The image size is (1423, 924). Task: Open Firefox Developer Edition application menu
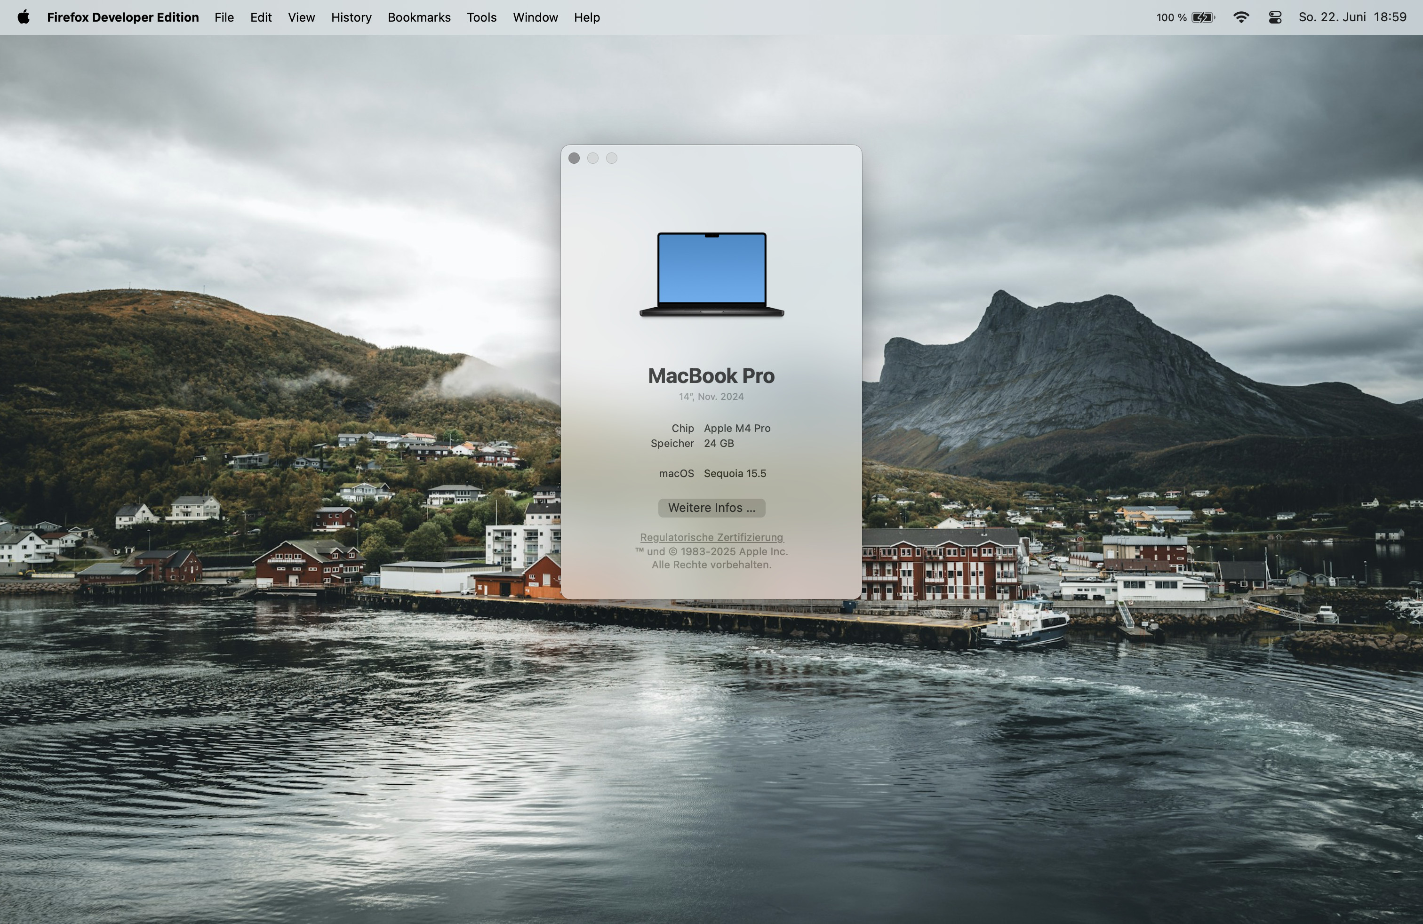coord(122,17)
